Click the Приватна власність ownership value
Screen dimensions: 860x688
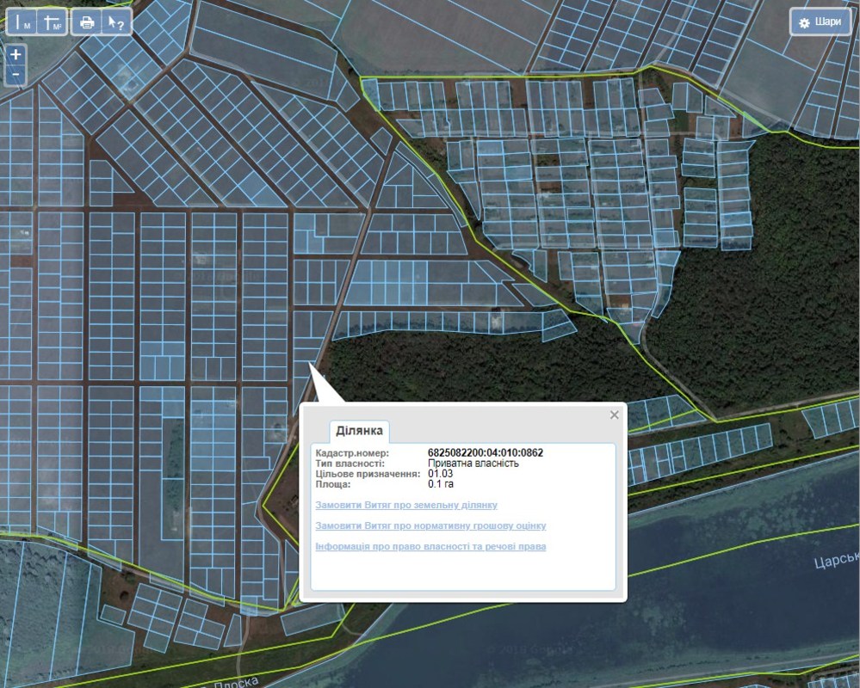tap(473, 463)
